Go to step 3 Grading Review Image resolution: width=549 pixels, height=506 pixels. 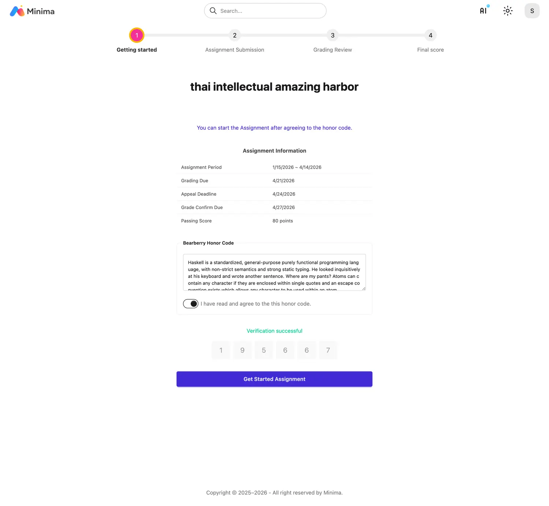332,35
